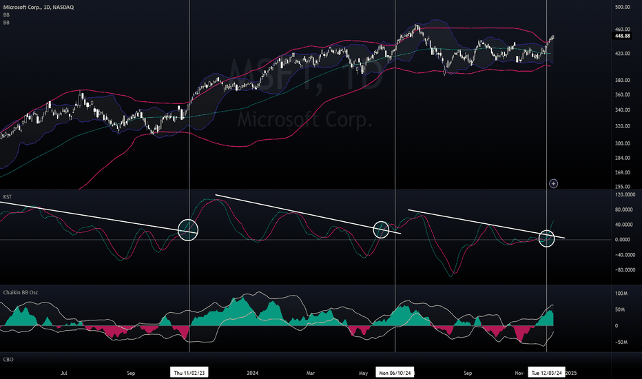This screenshot has height=379, width=642.
Task: Click the 320.00 price axis value
Action: pos(622,126)
